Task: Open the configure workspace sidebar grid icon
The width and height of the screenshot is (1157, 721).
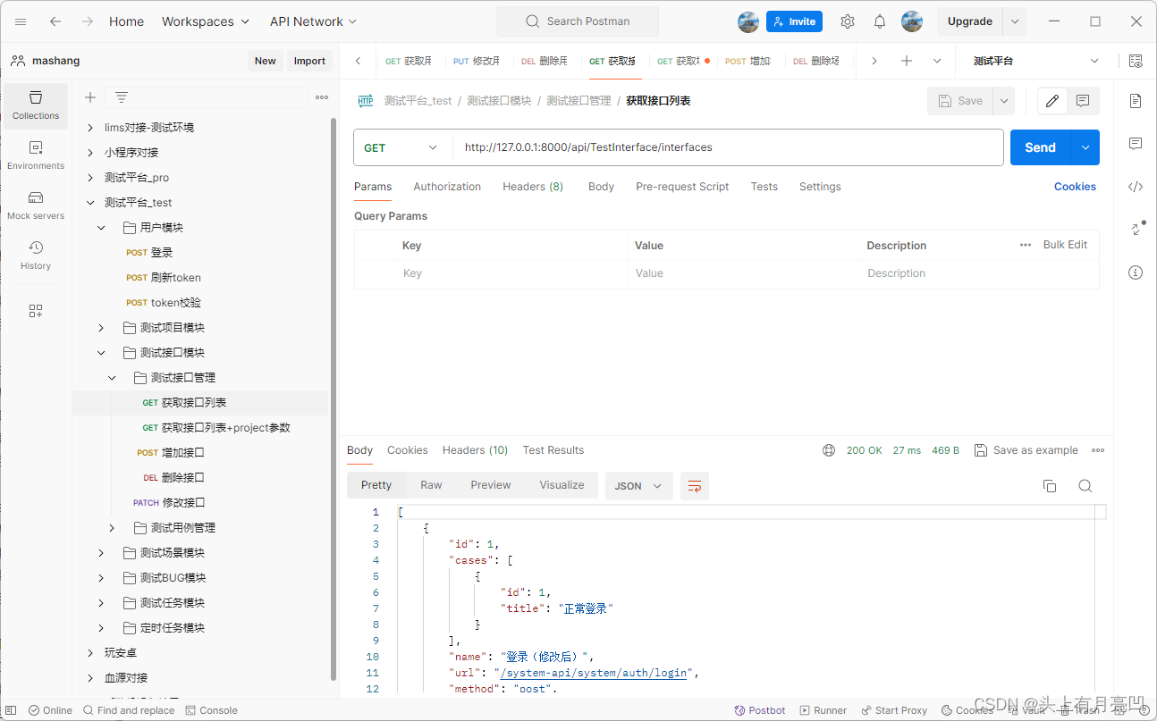Action: point(36,311)
